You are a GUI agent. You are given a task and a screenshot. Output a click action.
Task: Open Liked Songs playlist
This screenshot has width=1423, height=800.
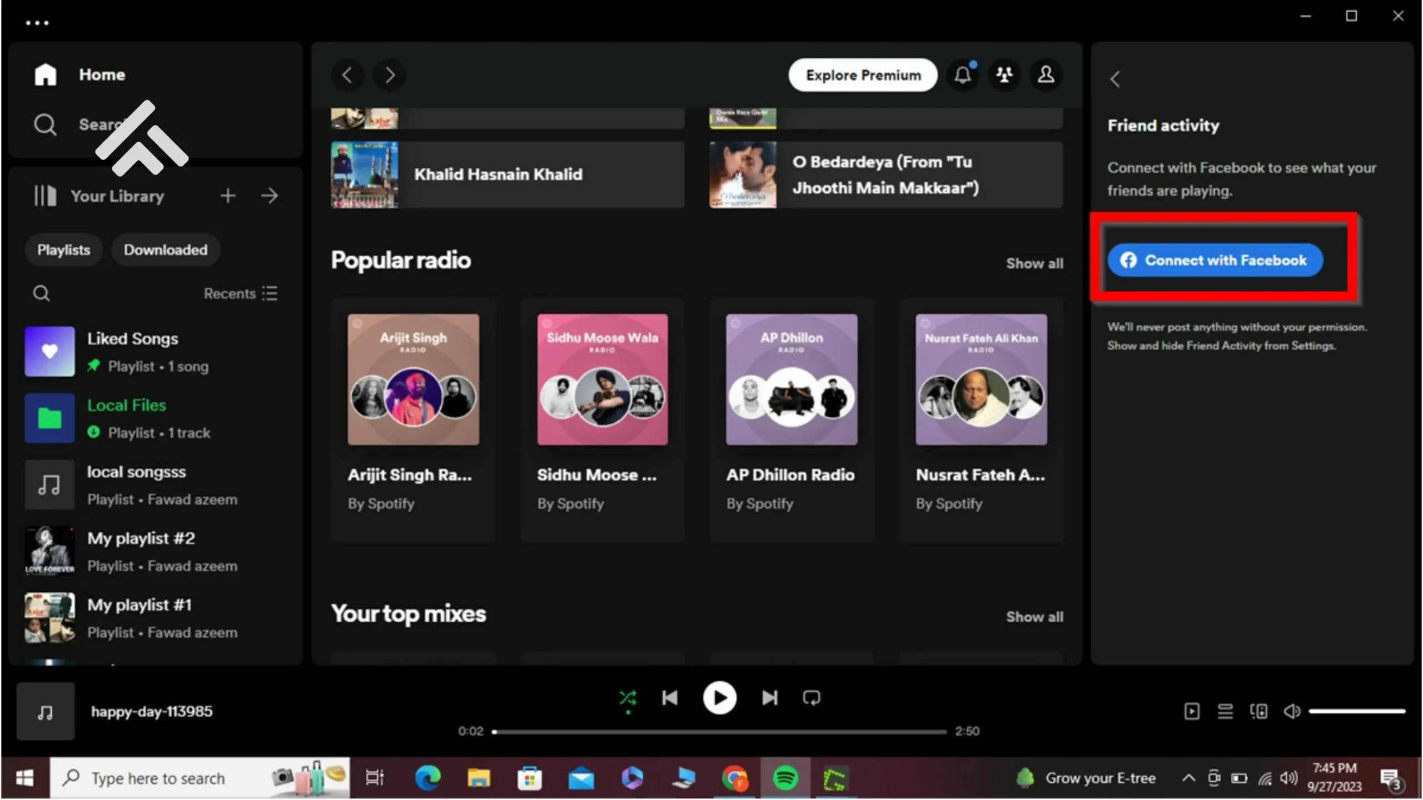pos(156,352)
